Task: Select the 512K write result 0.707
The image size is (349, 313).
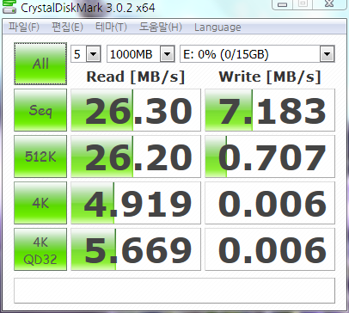Action: click(270, 156)
